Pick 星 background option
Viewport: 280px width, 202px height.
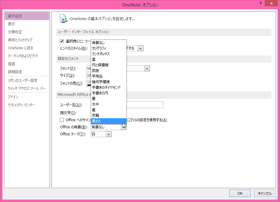pos(109,110)
